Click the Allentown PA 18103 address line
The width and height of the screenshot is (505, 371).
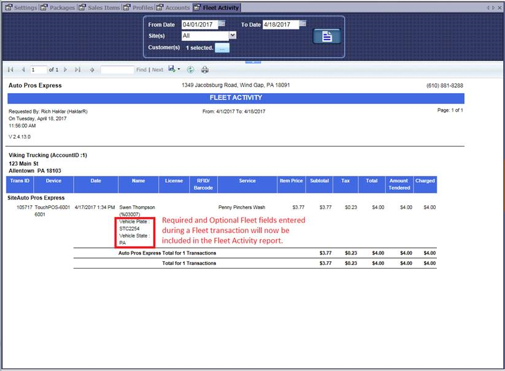tap(35, 170)
